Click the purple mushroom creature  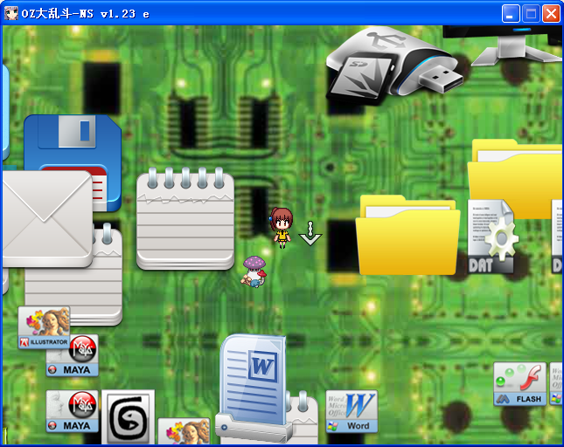point(254,272)
